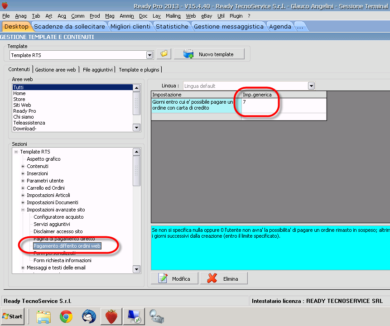
Task: Open Windows Explorer from taskbar
Action: (44, 316)
